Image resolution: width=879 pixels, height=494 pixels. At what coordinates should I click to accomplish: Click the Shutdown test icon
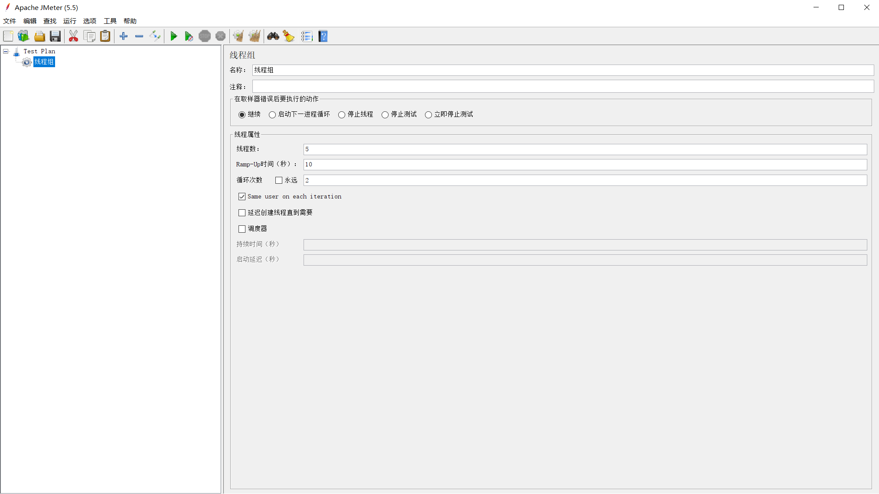[x=220, y=36]
